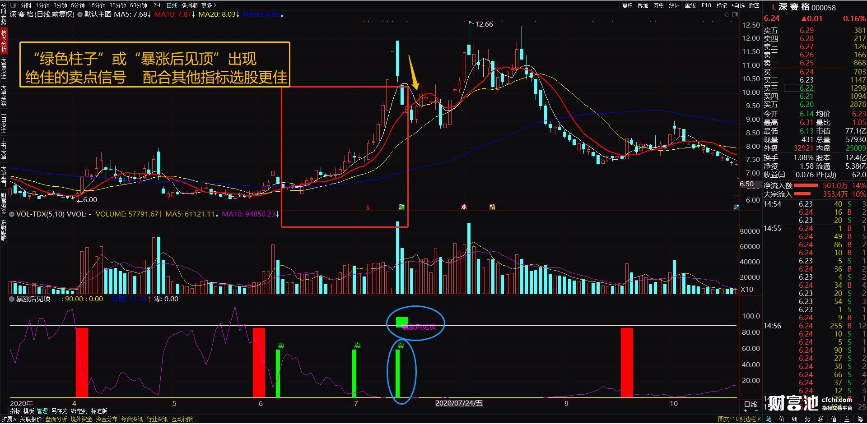
Task: Click 图文F10 at the bottom right
Action: point(728,419)
